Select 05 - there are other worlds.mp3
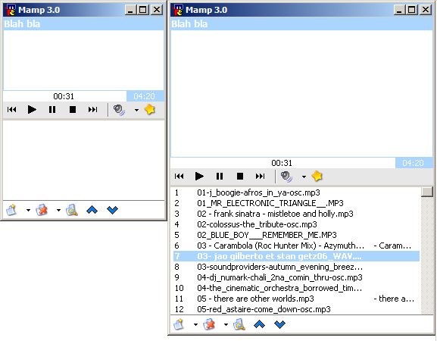Viewport: 437px width, 341px height. tap(296, 299)
